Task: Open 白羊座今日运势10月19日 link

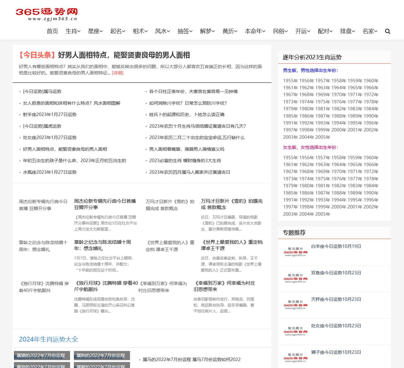Action: tap(336, 246)
